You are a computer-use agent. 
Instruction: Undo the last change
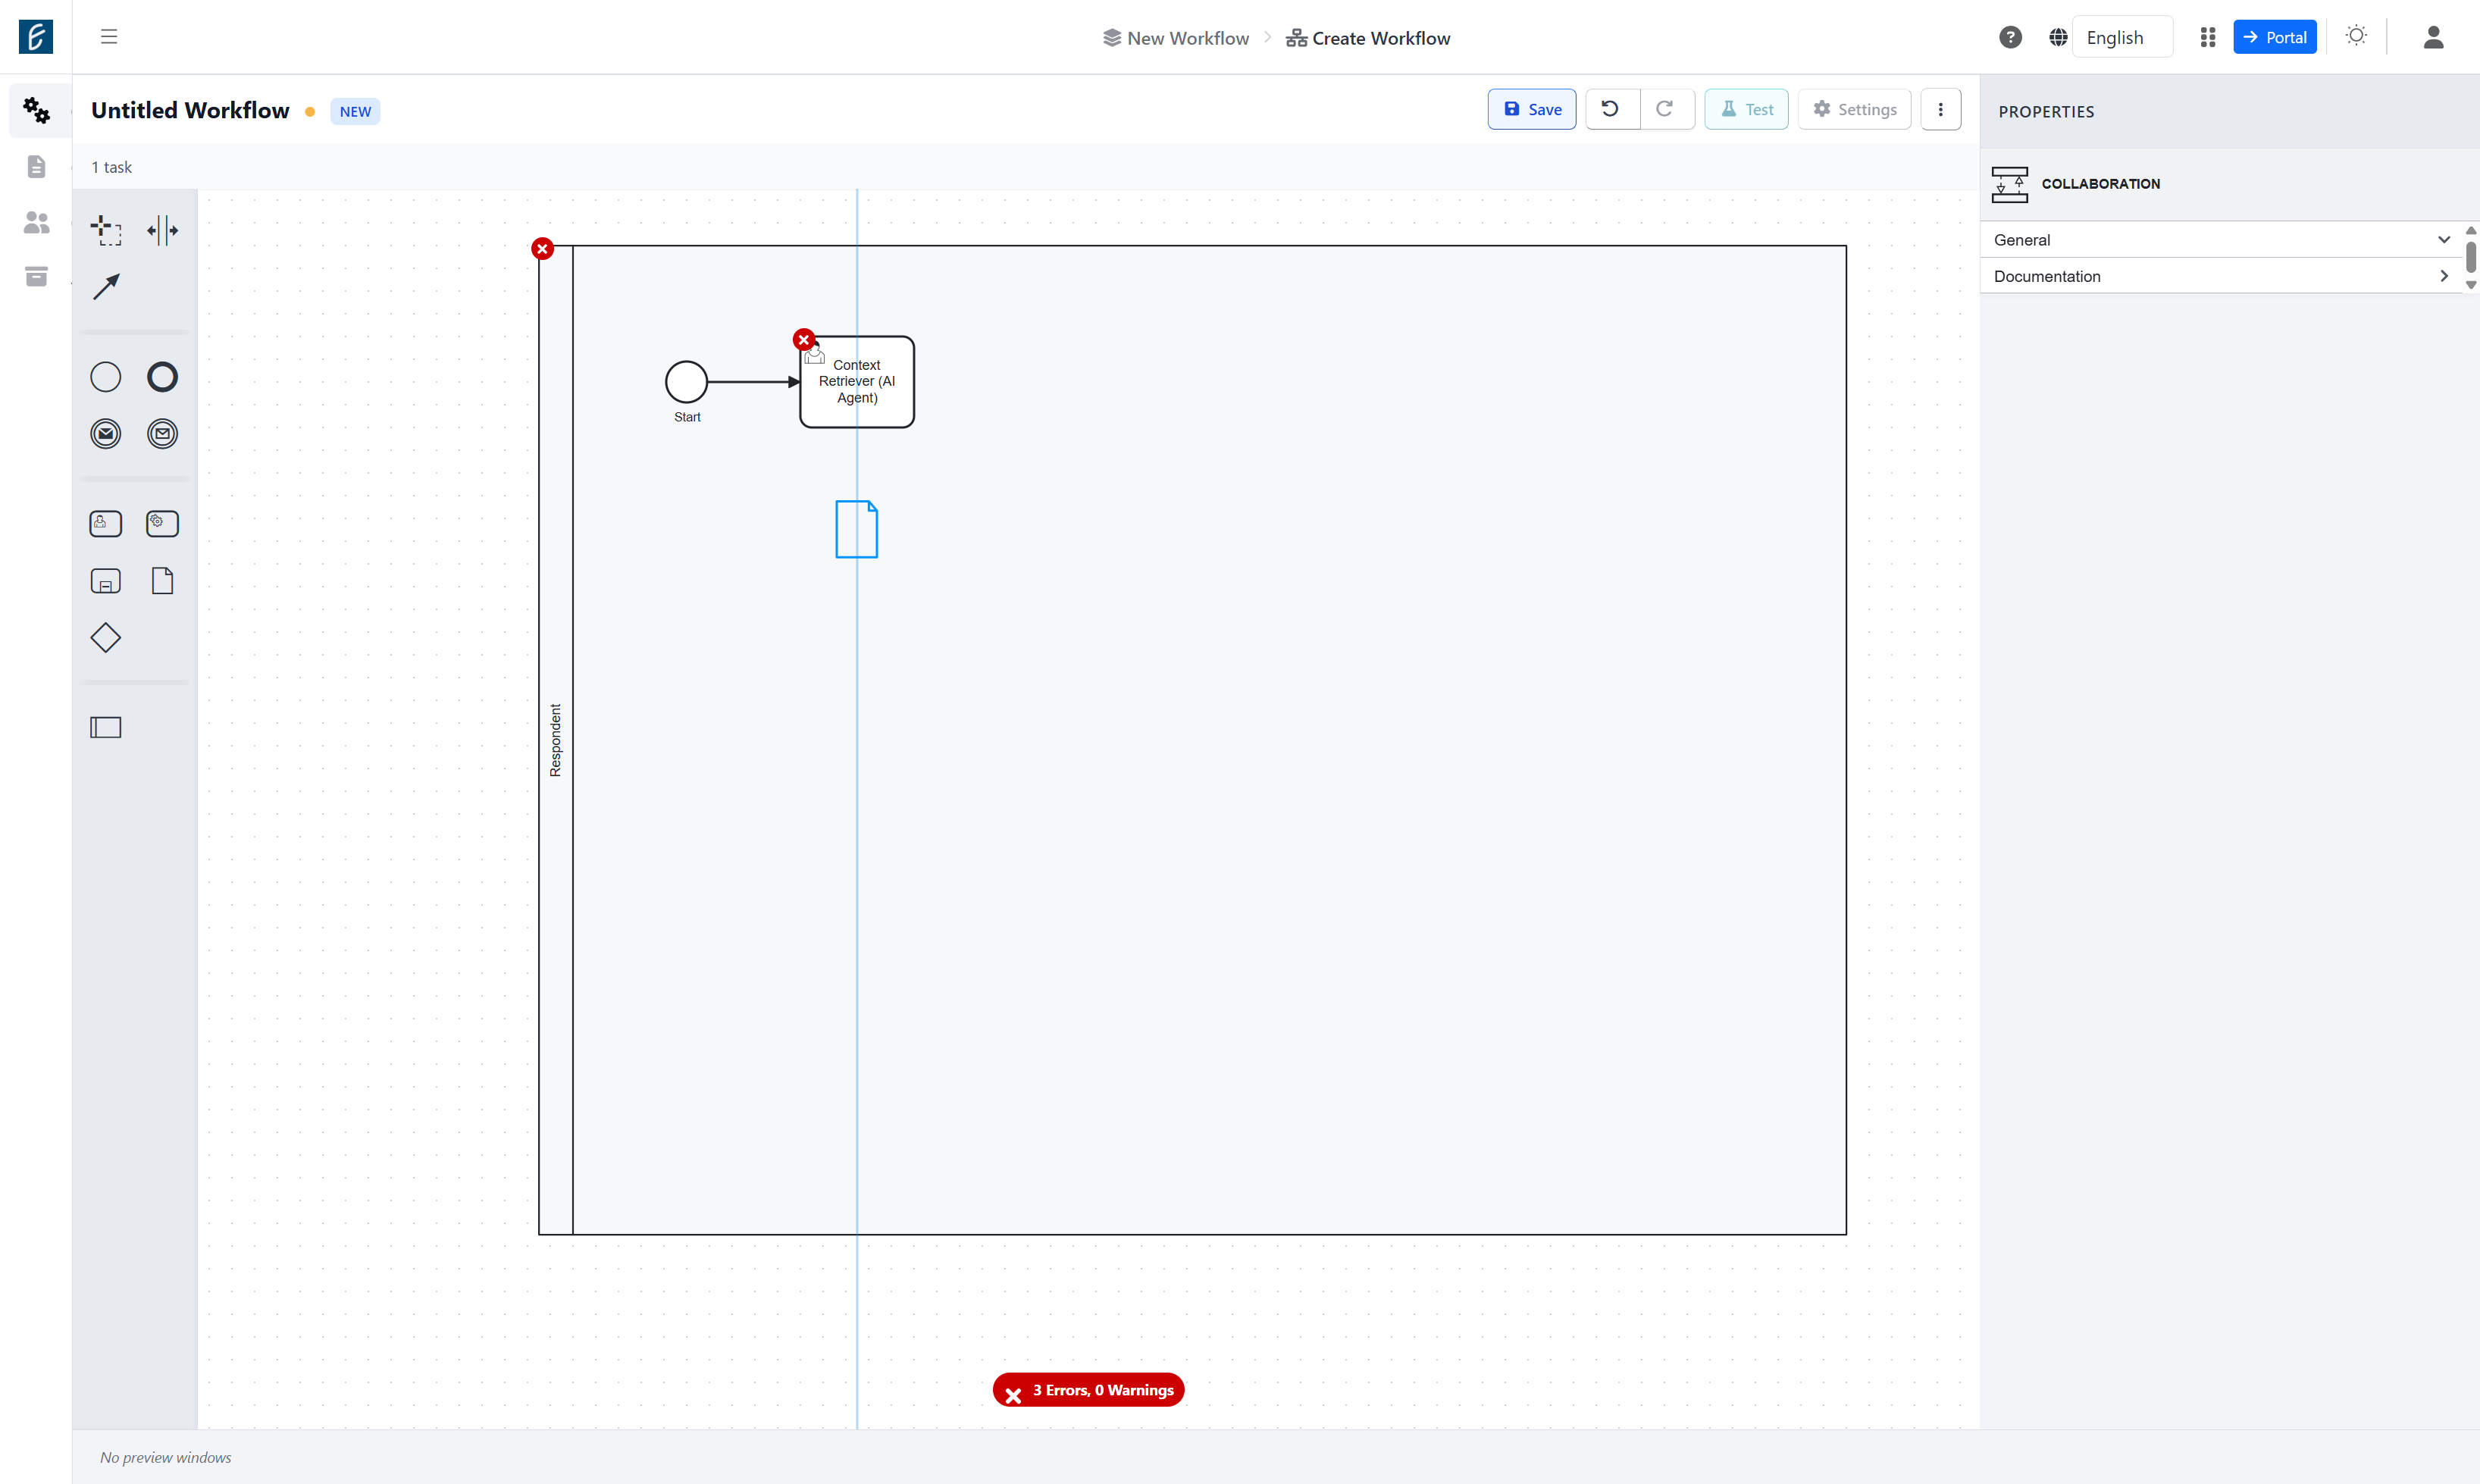(x=1611, y=109)
